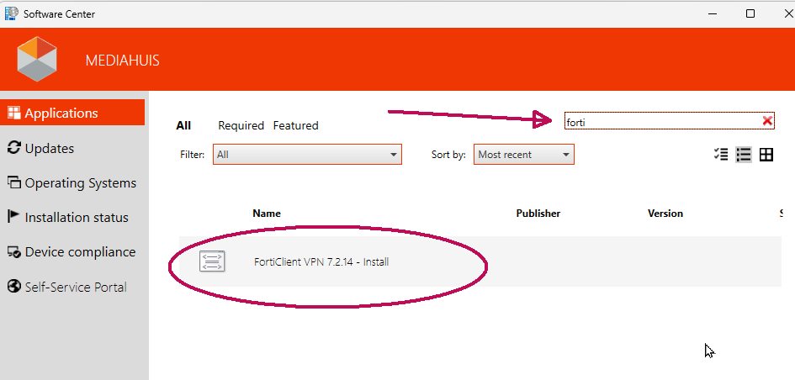Select the Required tab
This screenshot has width=795, height=380.
click(241, 125)
